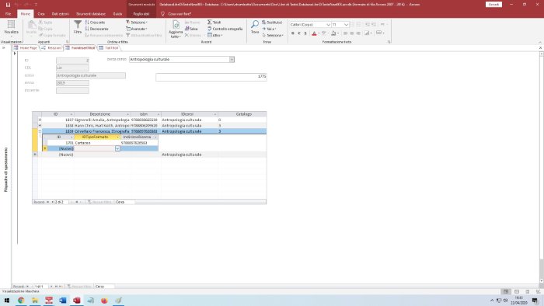
Task: Expand the IDTipoFormato new row dropdown
Action: pyautogui.click(x=117, y=148)
